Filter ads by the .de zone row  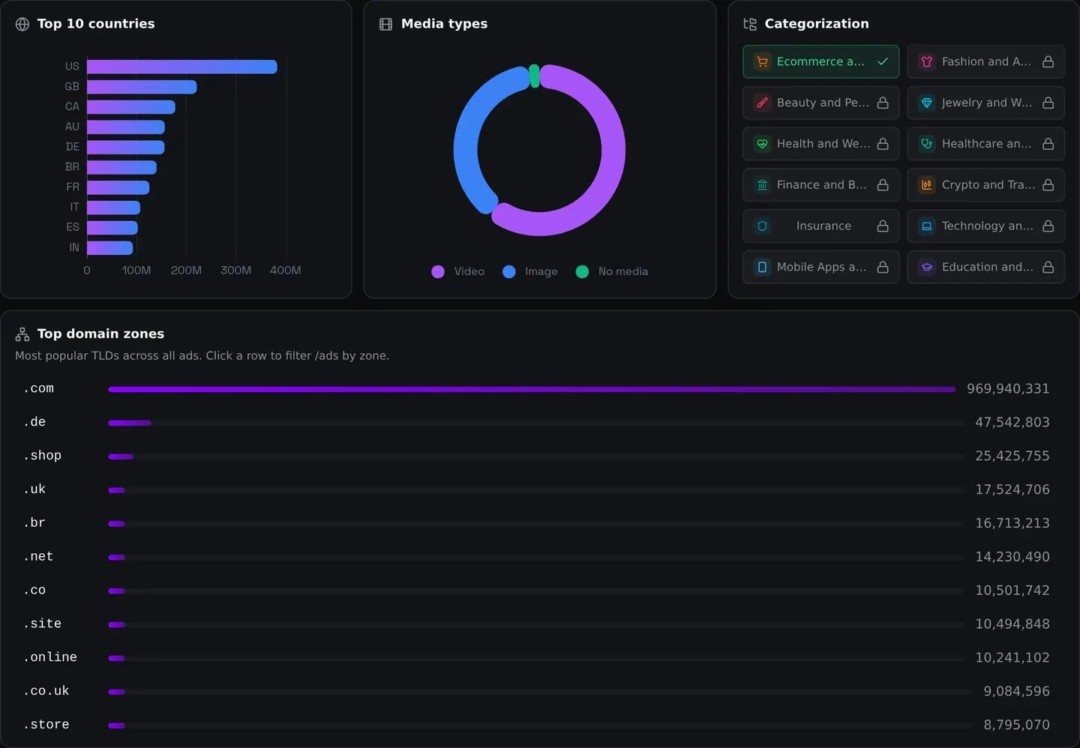536,423
